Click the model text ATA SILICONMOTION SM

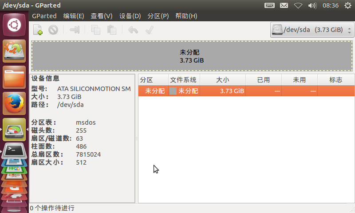[94, 89]
